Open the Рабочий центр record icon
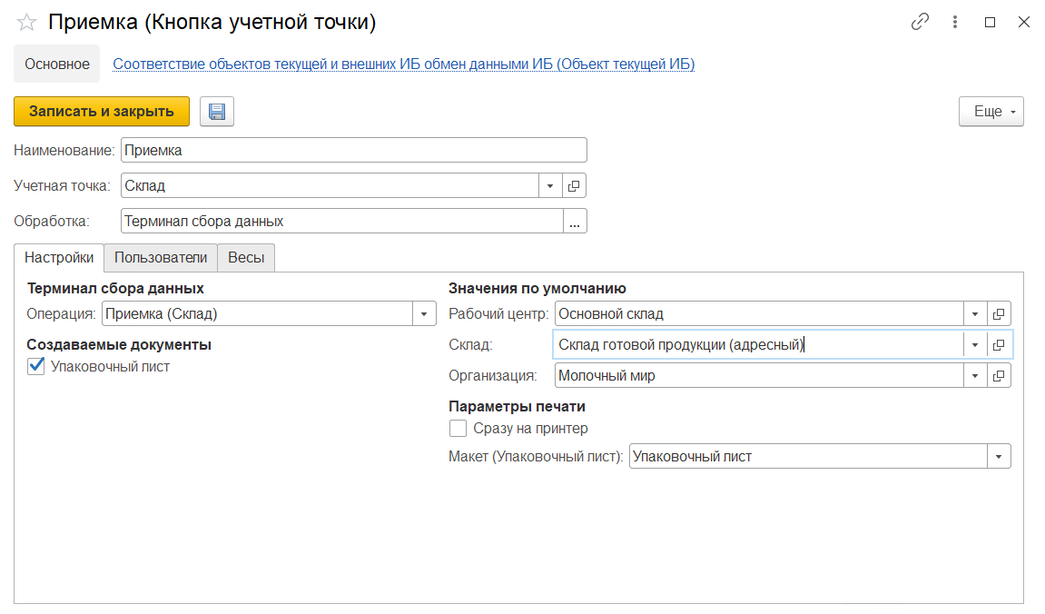 [x=999, y=314]
